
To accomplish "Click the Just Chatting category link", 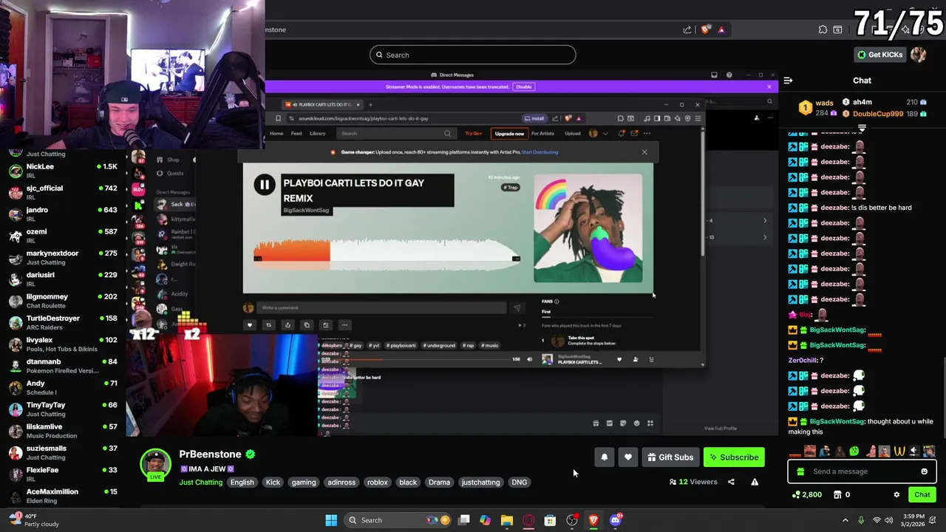I will click(201, 482).
